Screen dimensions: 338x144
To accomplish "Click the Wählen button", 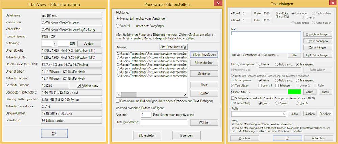I will tap(204, 123).
